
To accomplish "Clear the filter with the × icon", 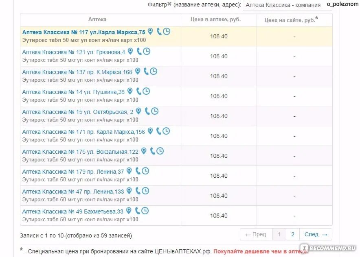I will (169, 4).
